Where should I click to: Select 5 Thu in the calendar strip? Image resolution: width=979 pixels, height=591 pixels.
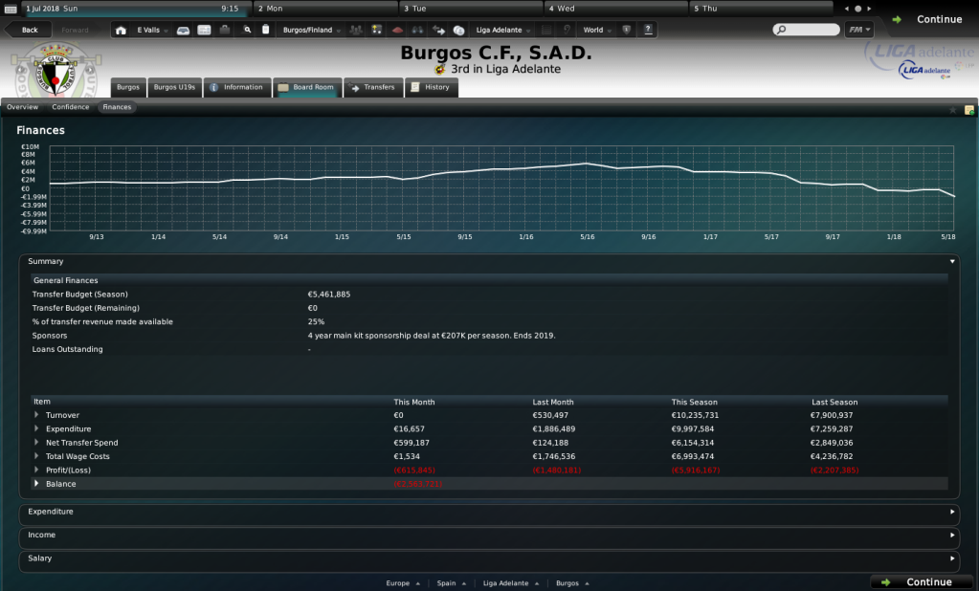[761, 9]
